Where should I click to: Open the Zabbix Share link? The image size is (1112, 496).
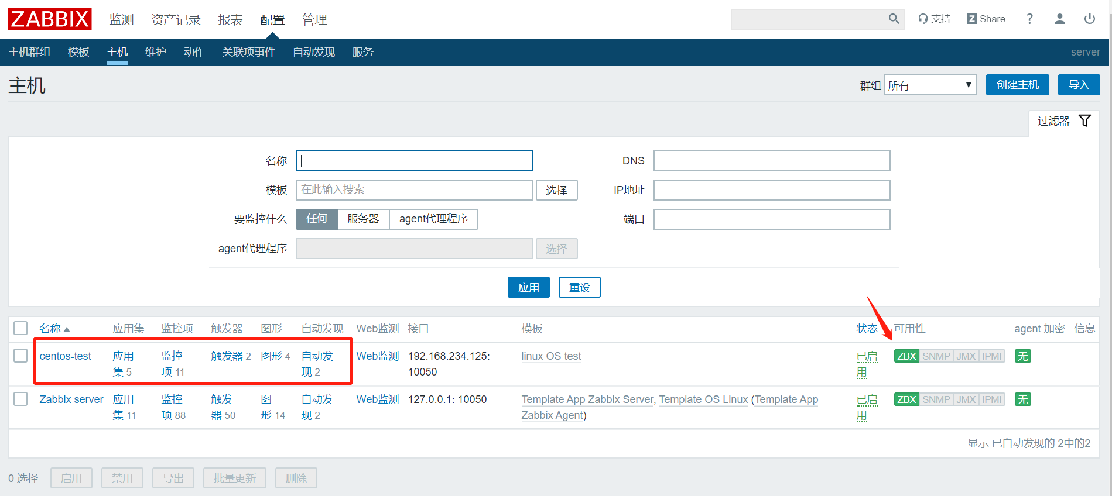pos(986,19)
